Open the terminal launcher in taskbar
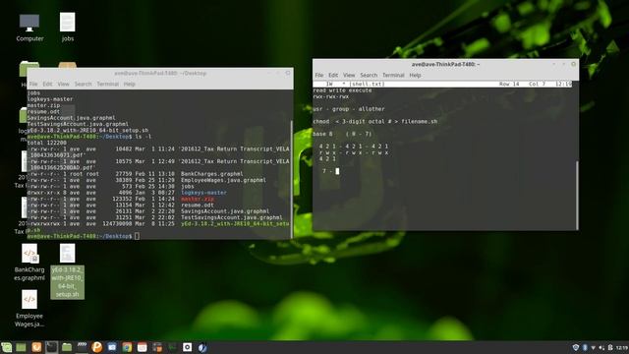629x354 pixels. pos(51,347)
